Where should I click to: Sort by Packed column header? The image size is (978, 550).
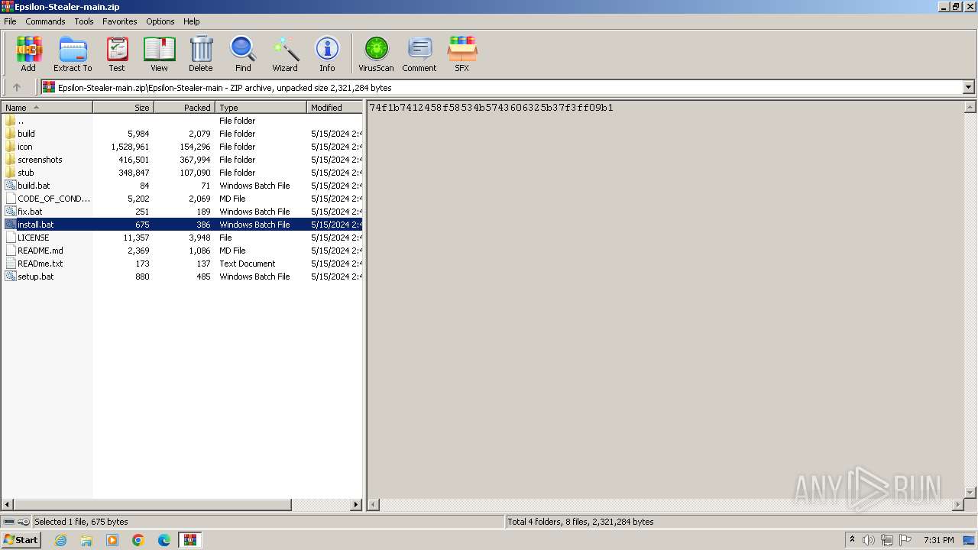click(185, 108)
